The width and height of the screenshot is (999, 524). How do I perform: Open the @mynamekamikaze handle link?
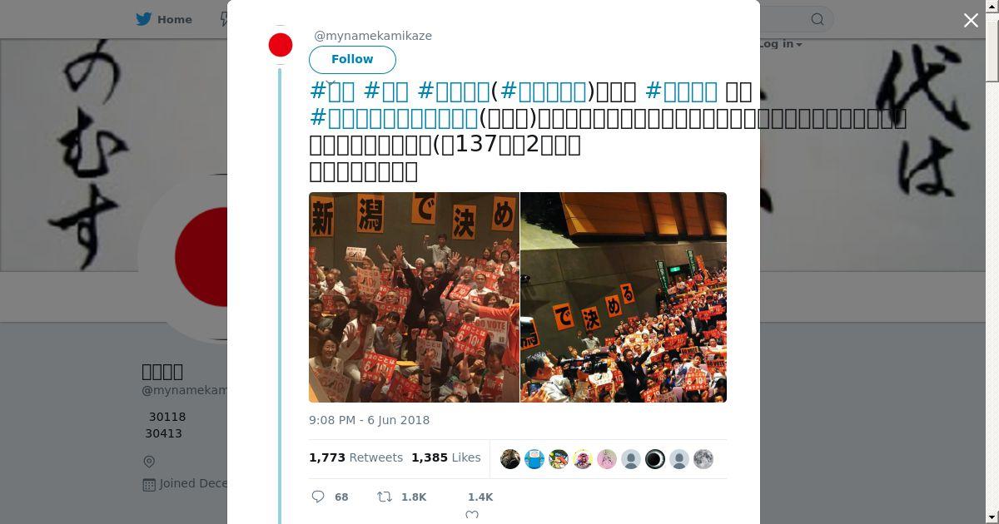click(373, 36)
